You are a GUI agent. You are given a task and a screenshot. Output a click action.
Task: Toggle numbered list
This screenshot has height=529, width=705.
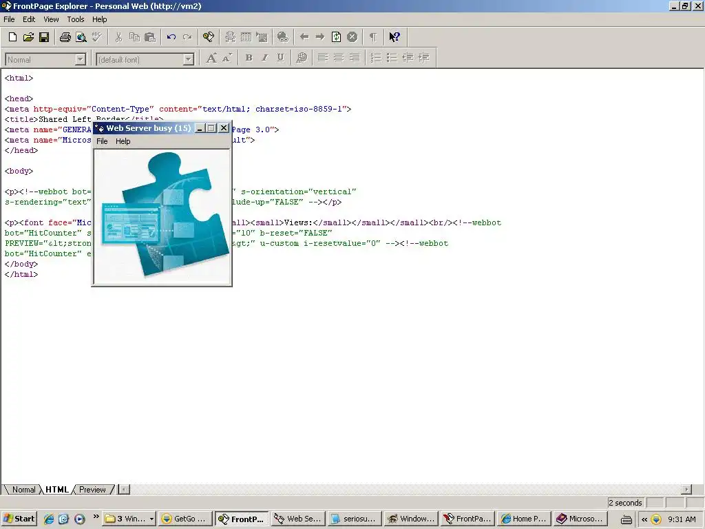(376, 58)
